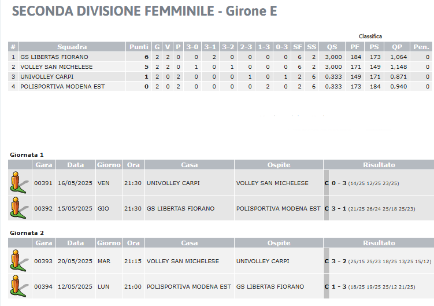Screen dimensions: 434x306
Task: Click the Squadra column header
Action: 72,47
